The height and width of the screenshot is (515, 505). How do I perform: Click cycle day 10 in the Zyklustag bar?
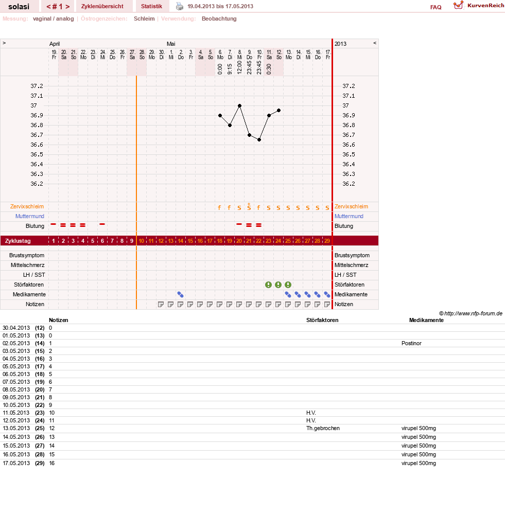[141, 241]
